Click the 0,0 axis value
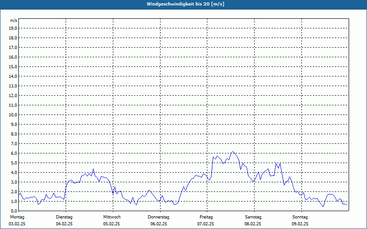Screen dimensions: 367x229 coord(14,211)
